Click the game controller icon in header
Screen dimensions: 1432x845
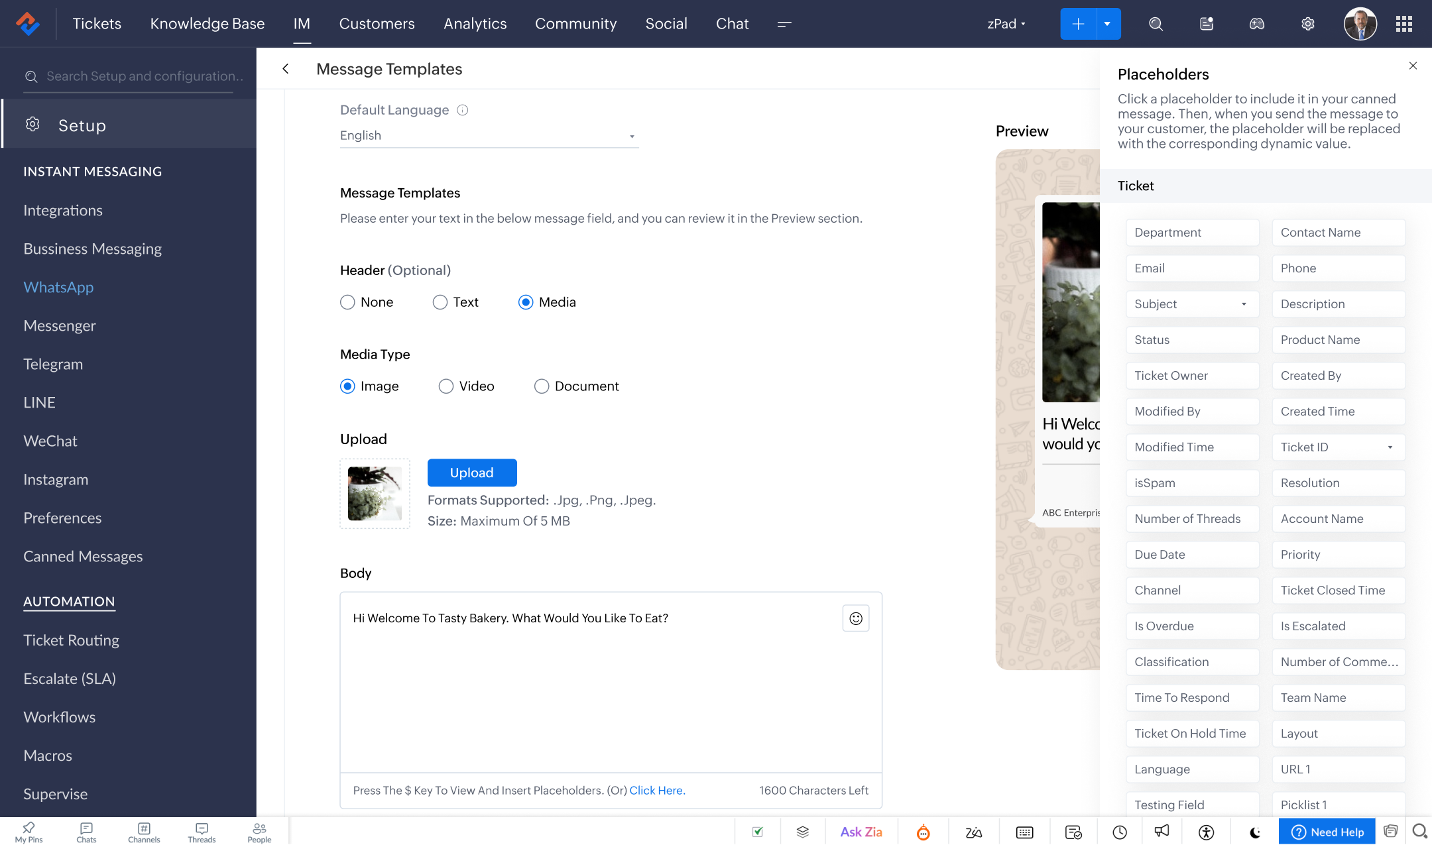[1257, 24]
